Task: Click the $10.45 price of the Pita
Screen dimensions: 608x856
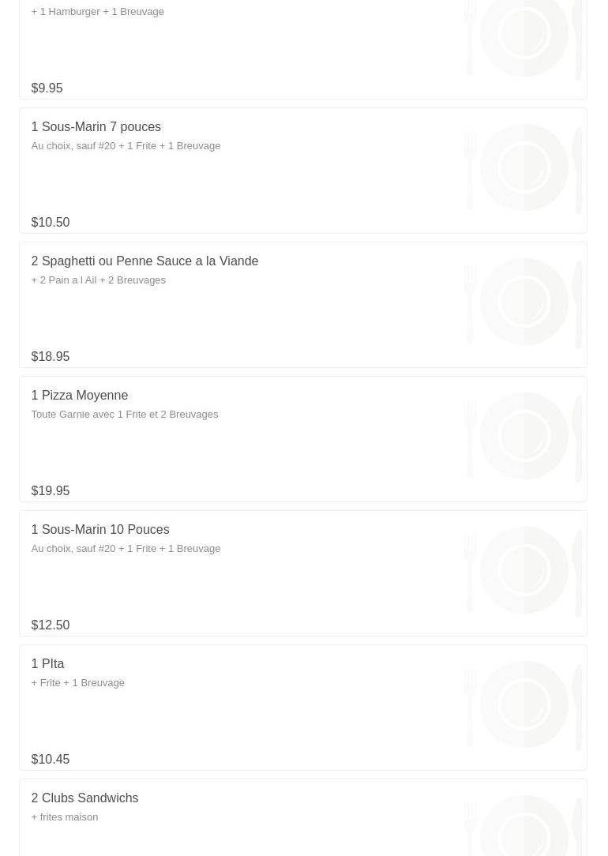Action: pyautogui.click(x=50, y=760)
